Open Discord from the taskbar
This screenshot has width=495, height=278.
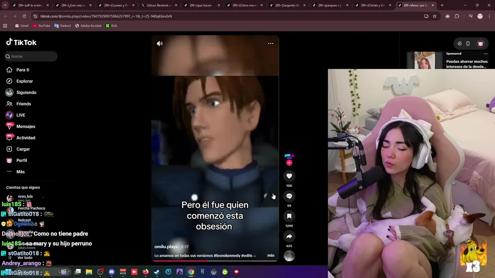pos(111,272)
